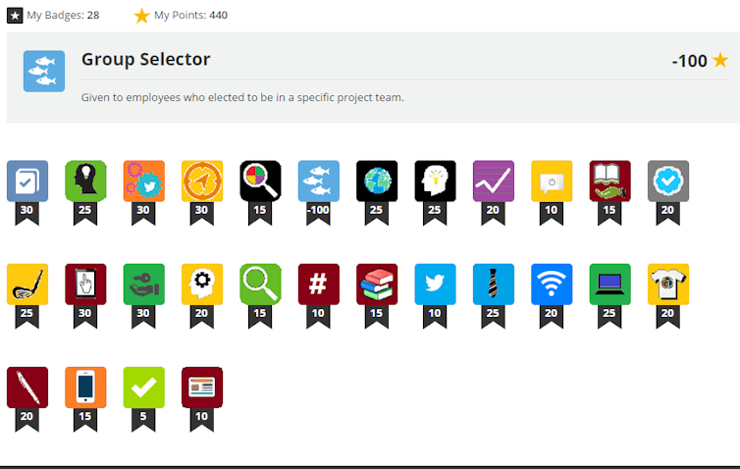This screenshot has width=740, height=469.
Task: Select the golf club badge
Action: [x=27, y=284]
